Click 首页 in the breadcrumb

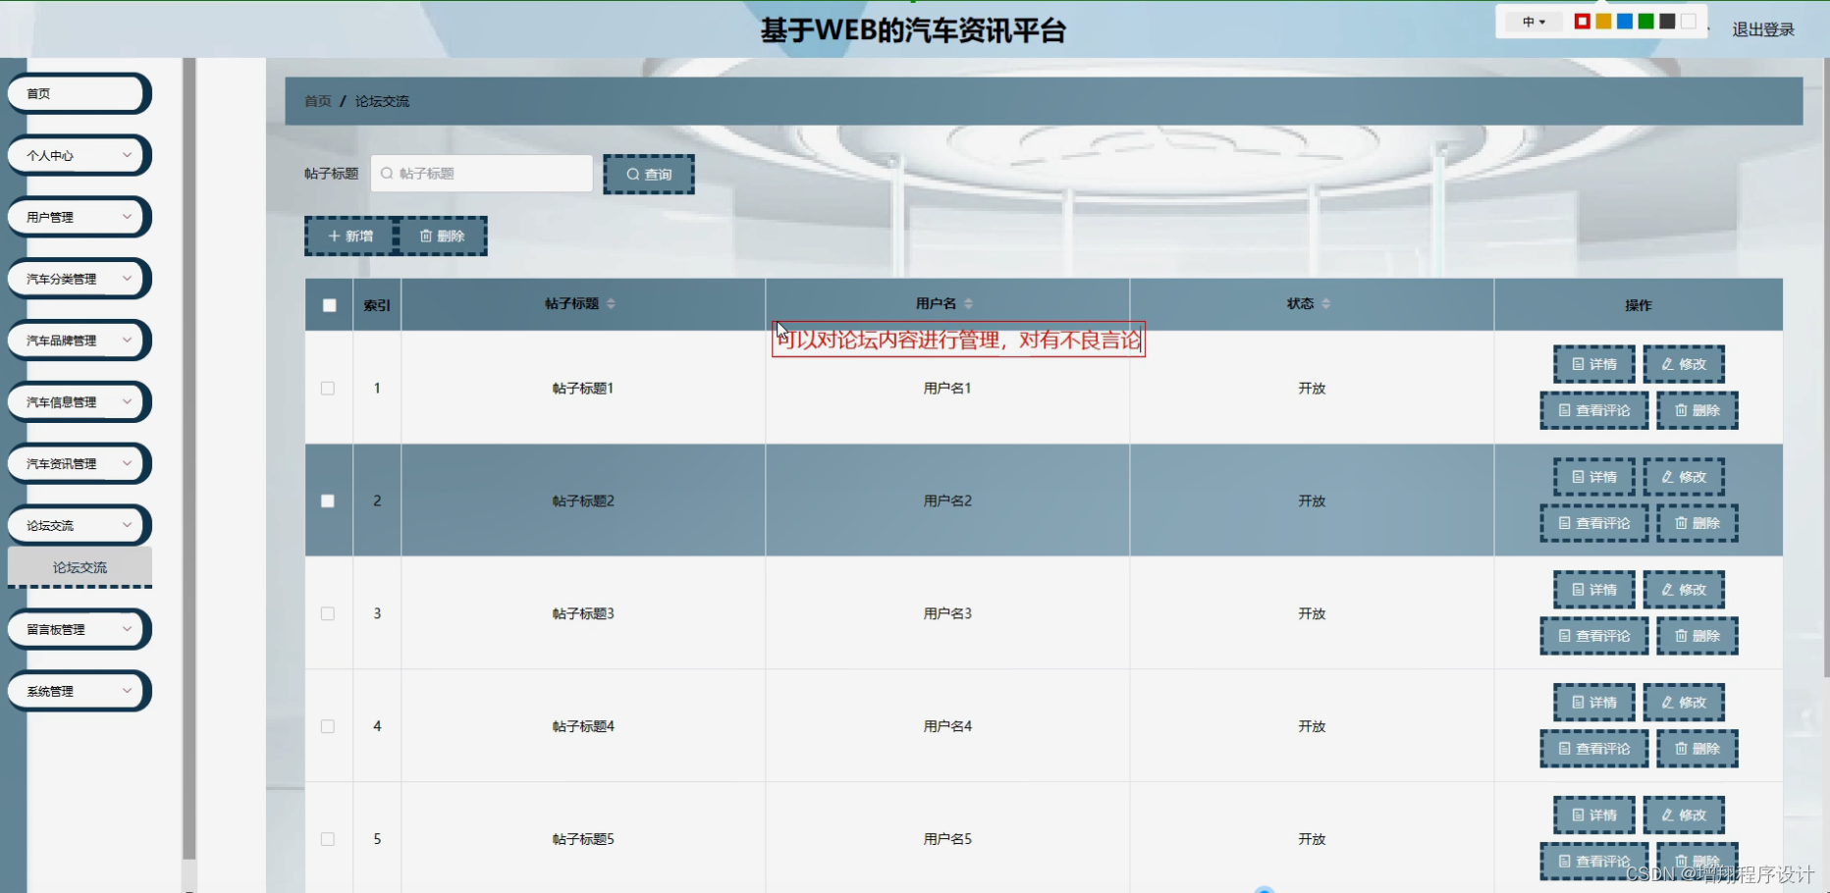[x=316, y=101]
